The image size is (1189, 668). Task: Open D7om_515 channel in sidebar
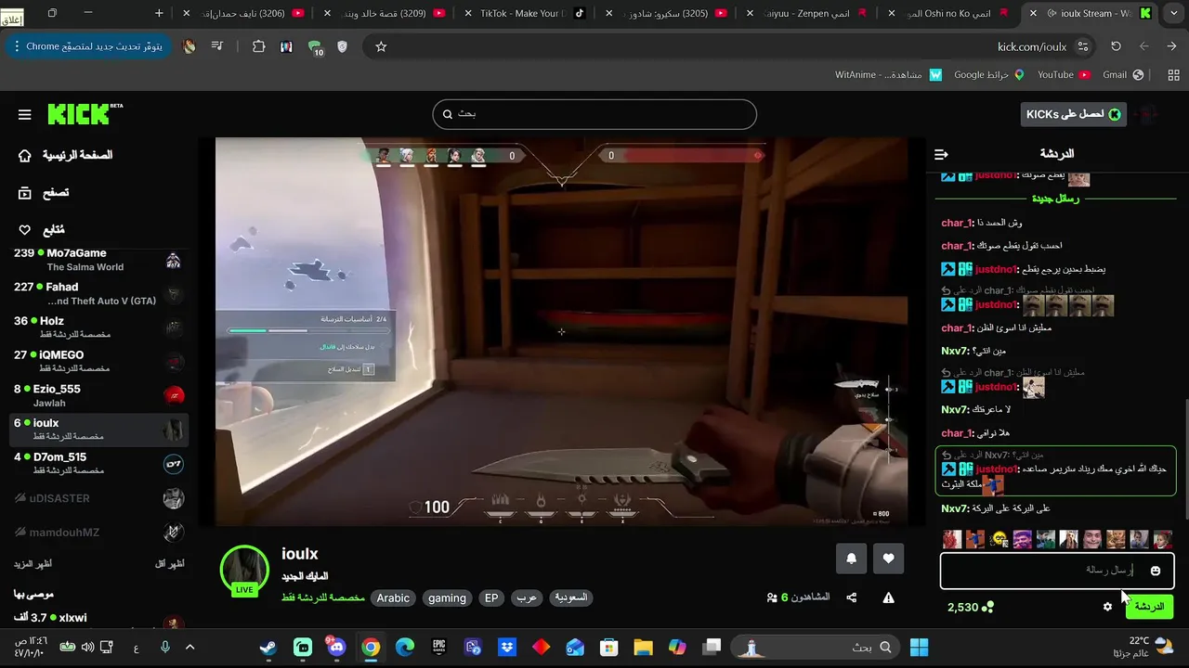(x=98, y=463)
